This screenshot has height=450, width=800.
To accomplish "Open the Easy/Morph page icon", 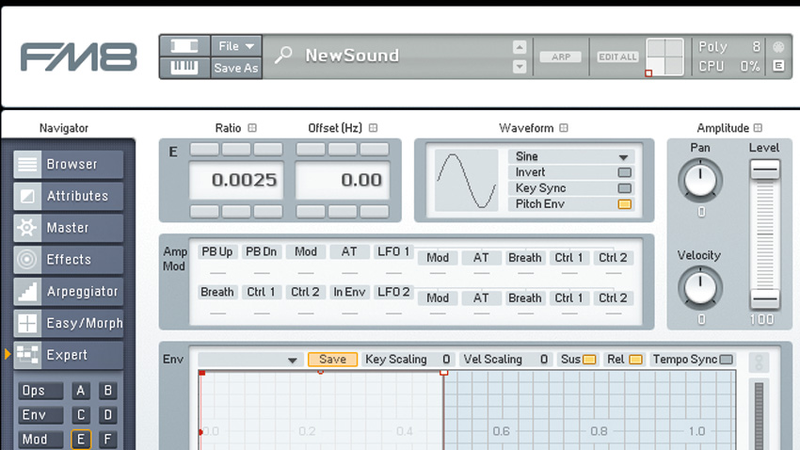I will pyautogui.click(x=27, y=323).
